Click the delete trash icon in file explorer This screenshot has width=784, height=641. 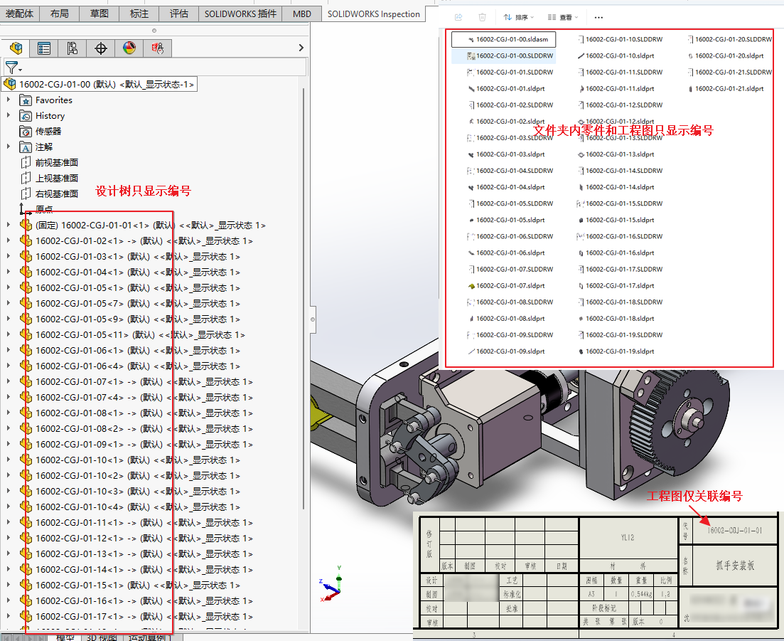coord(483,17)
